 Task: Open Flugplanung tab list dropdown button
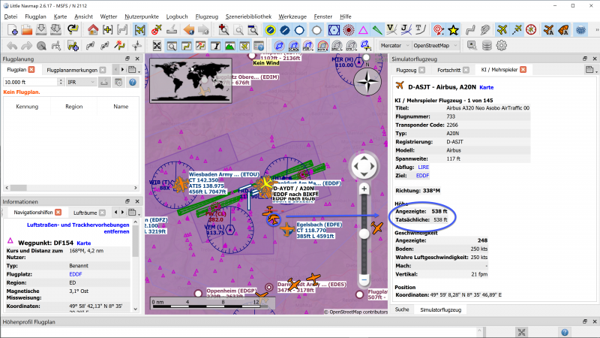pyautogui.click(x=133, y=70)
